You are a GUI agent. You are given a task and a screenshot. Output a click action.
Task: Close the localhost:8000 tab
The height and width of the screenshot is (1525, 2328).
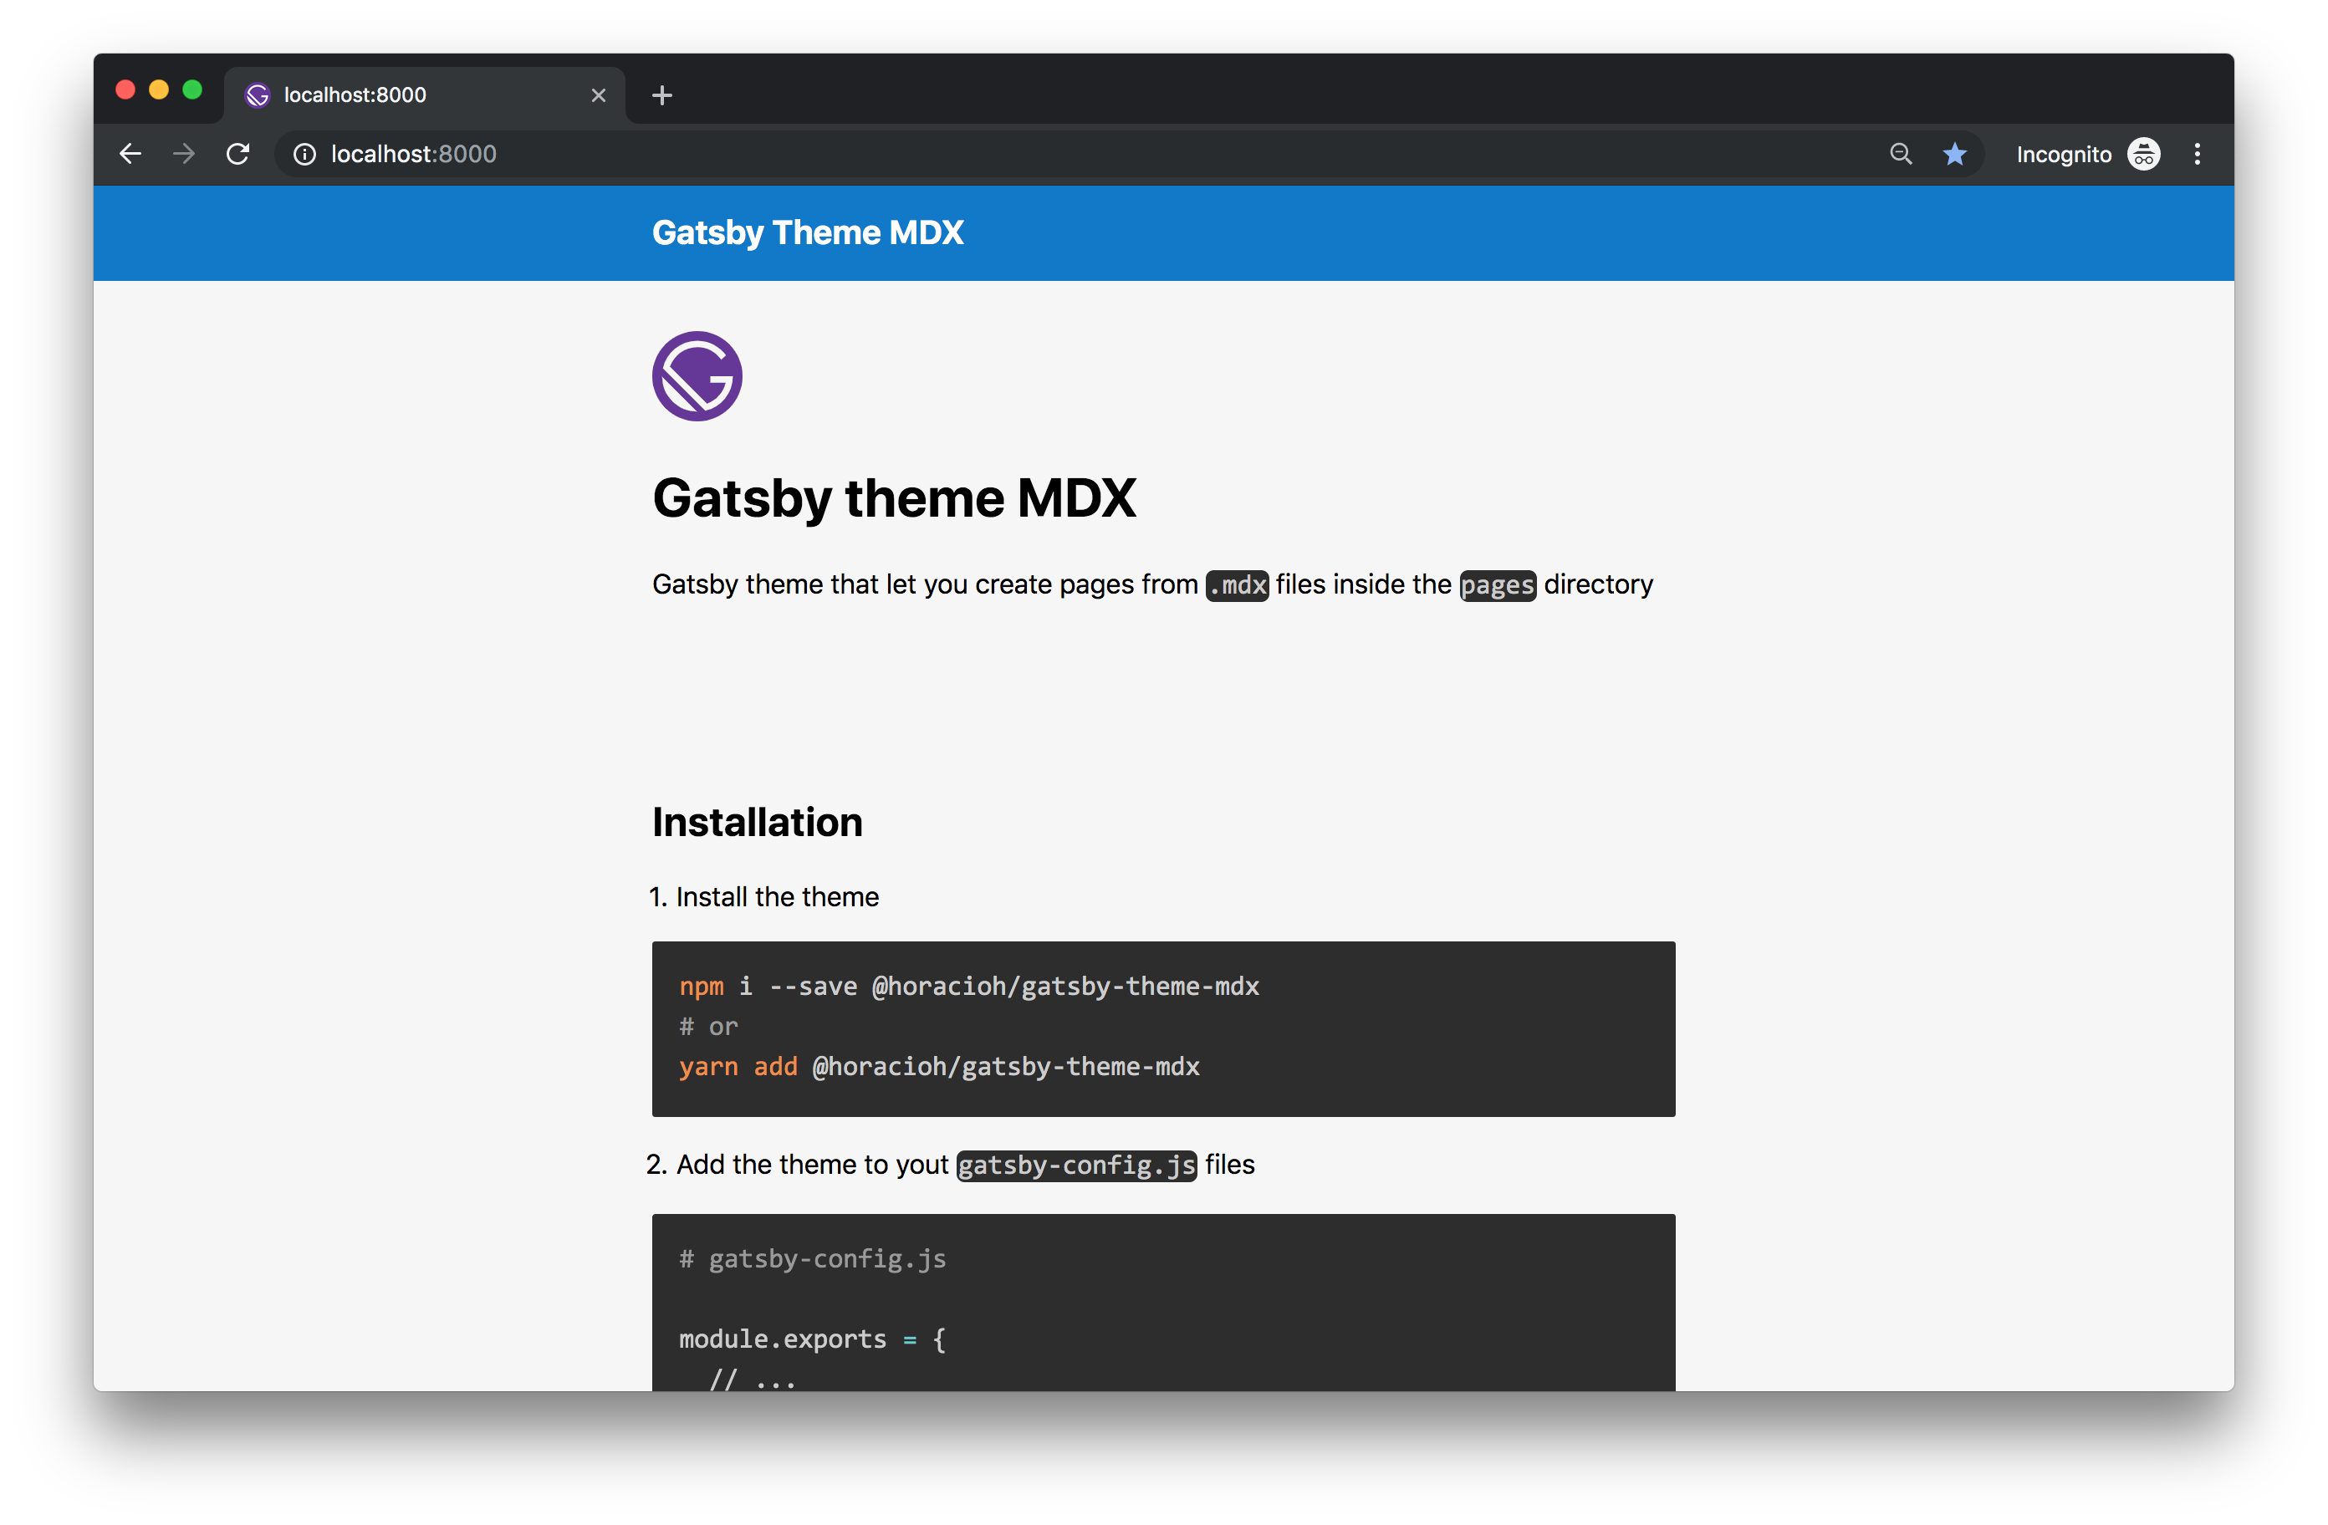coord(599,94)
